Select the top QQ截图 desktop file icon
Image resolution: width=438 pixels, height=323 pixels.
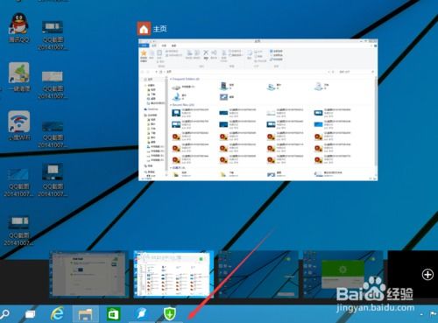click(53, 35)
